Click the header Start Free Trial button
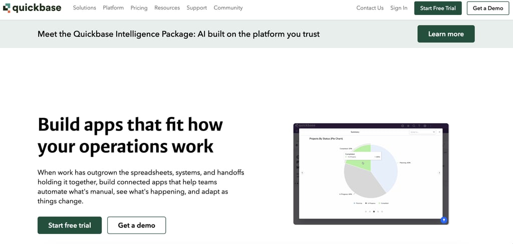 (x=438, y=8)
